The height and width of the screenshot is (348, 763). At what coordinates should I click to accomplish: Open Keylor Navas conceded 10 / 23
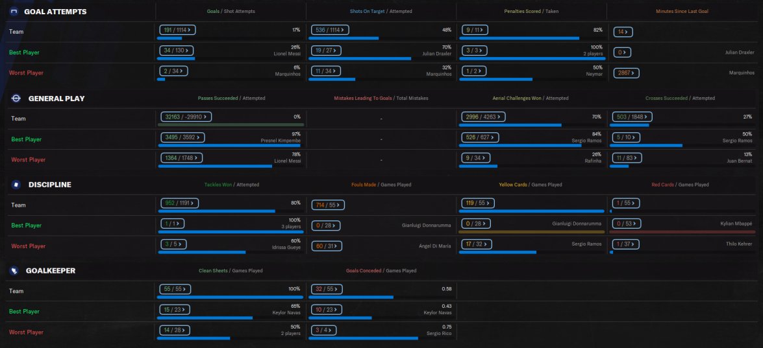click(x=327, y=310)
